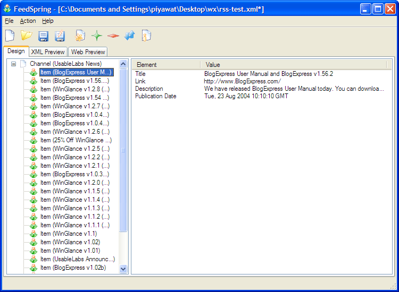Switch to the Design tab
Screen dimensions: 399x292
click(x=16, y=51)
